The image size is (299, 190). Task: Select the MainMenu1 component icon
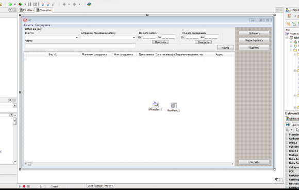pyautogui.click(x=174, y=105)
